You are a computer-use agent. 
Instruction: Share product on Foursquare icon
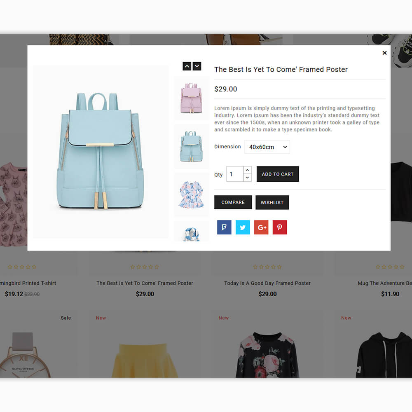tap(224, 227)
